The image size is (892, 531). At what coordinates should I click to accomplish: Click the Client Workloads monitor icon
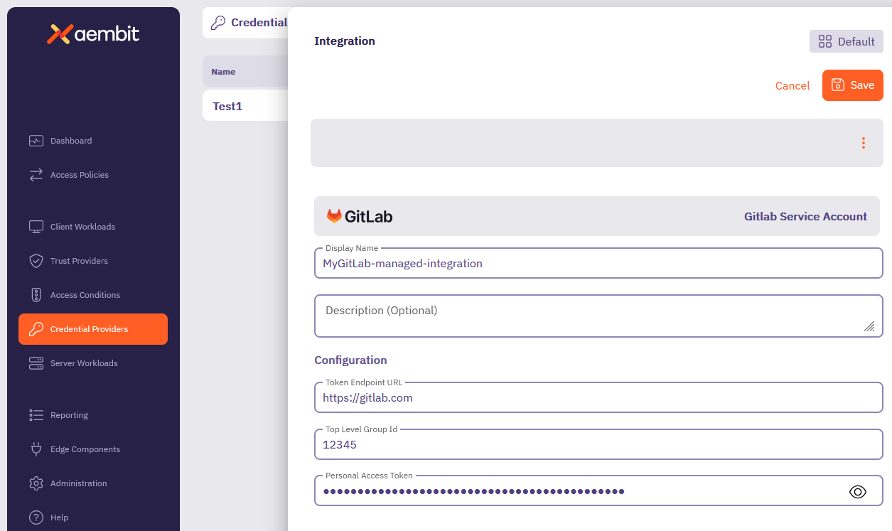(36, 227)
